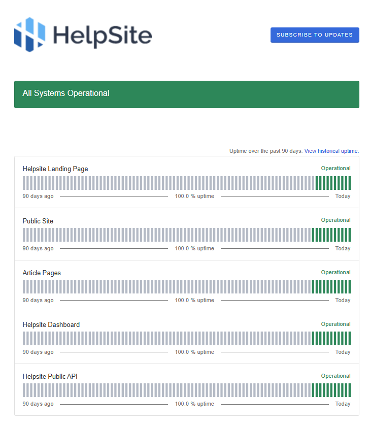The width and height of the screenshot is (369, 427).
Task: Click 90 days ago label under Helpsite Landing Page
Action: pos(38,196)
